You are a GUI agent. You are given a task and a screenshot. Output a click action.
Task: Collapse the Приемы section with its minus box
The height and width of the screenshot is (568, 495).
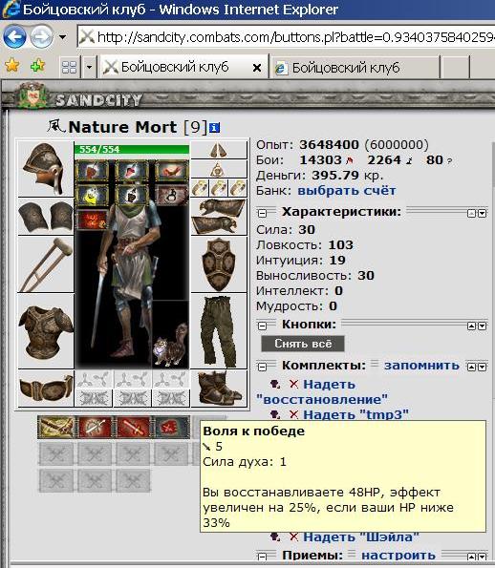pyautogui.click(x=262, y=557)
